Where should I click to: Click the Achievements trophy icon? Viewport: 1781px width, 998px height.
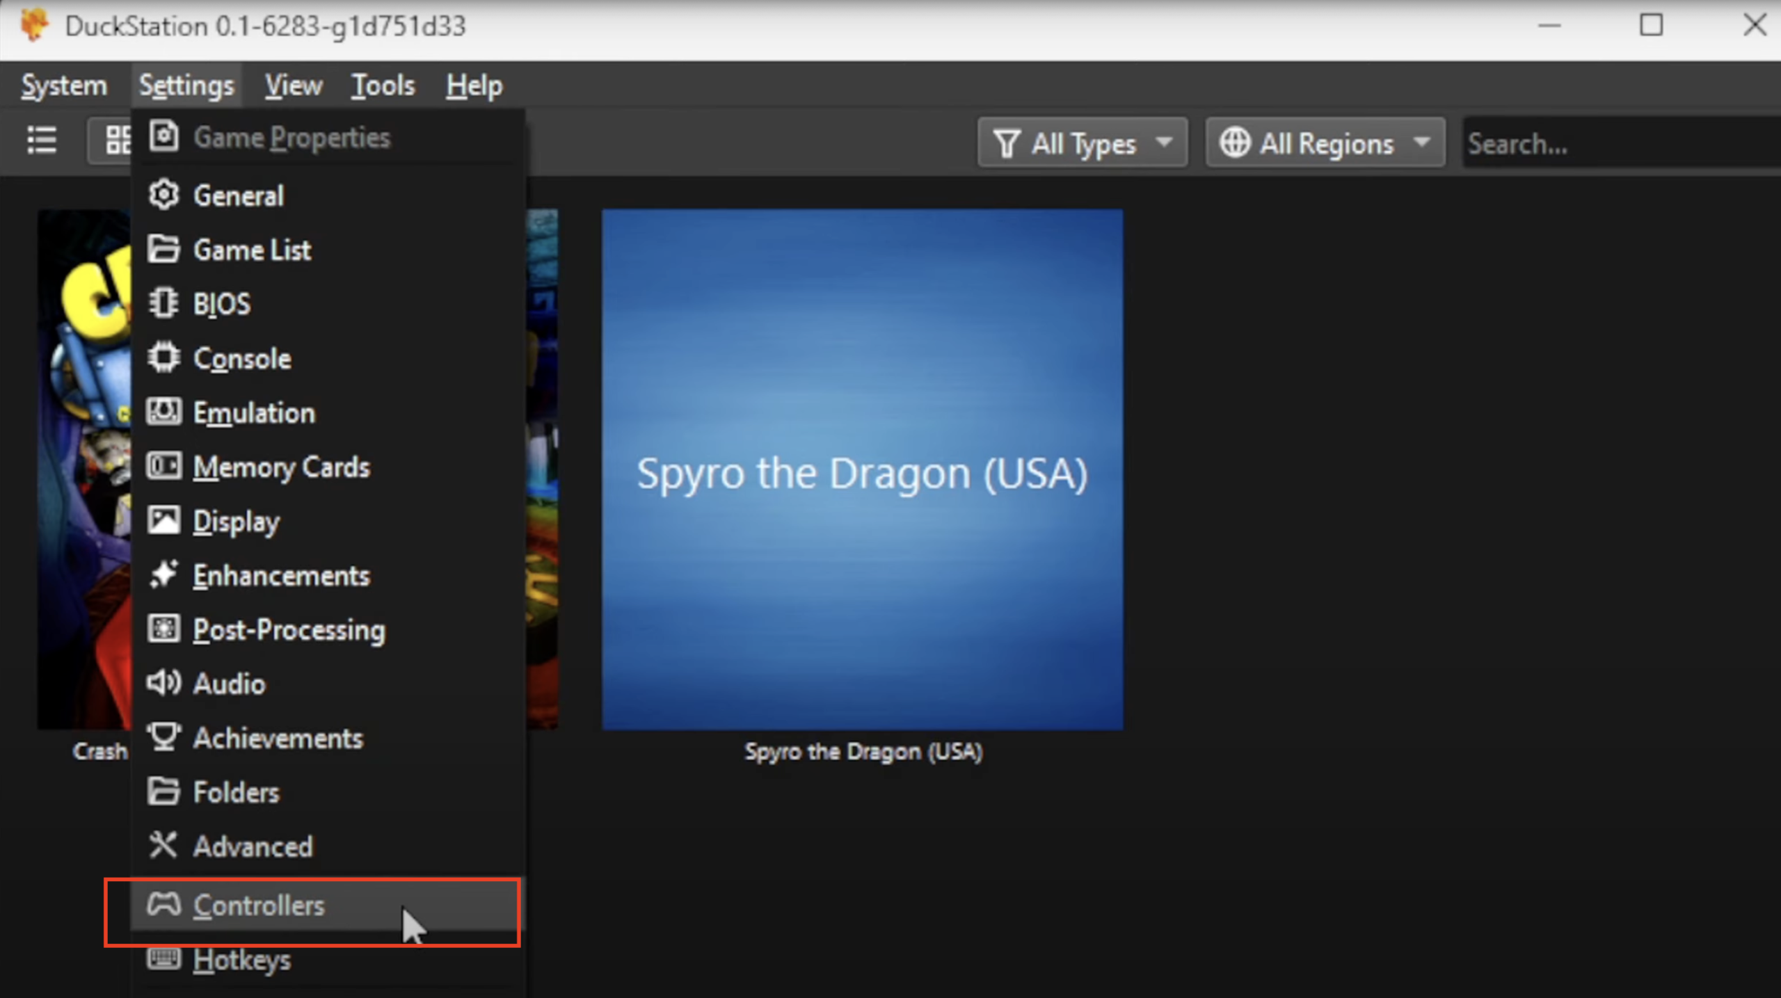(164, 737)
